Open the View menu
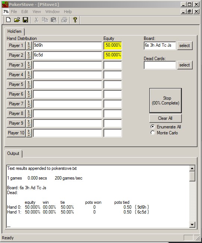The image size is (202, 243). [x=37, y=12]
